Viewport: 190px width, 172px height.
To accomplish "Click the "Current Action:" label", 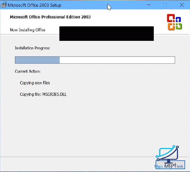I will [28, 71].
